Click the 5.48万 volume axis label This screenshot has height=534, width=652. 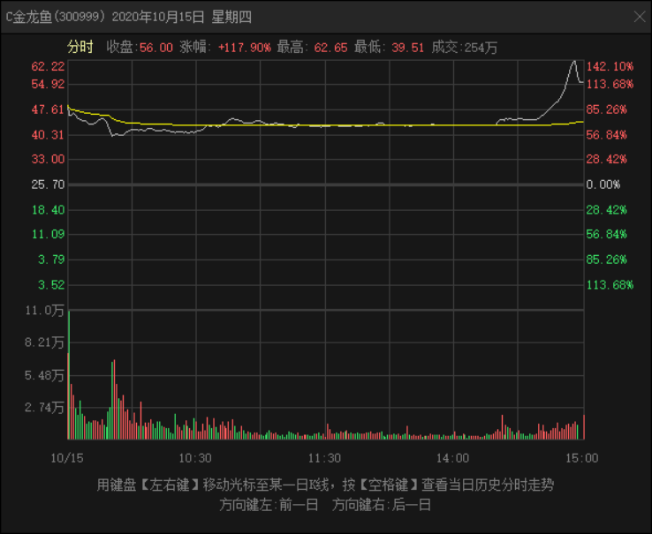(x=45, y=376)
